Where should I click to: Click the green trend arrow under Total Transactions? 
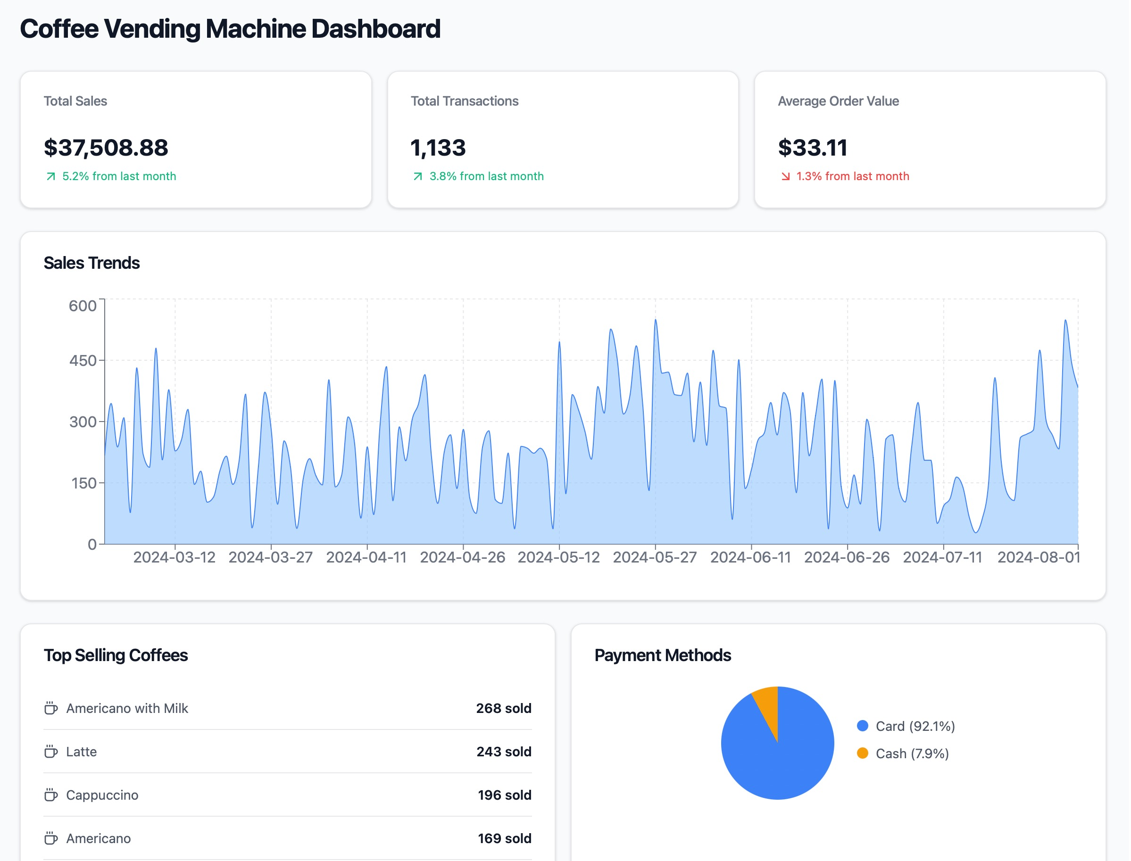click(418, 177)
